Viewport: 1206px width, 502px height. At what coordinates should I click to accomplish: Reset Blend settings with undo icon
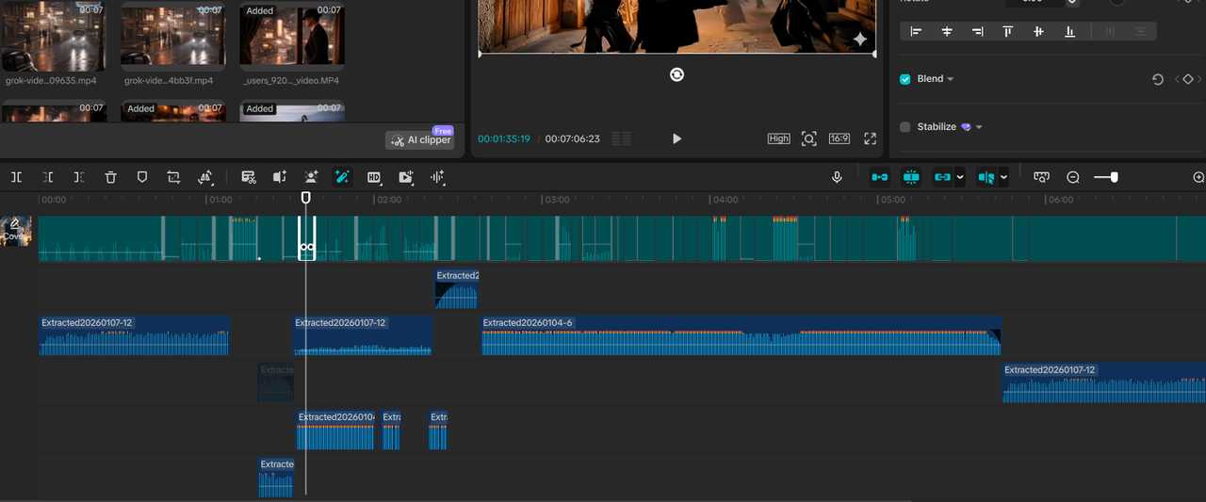1158,80
